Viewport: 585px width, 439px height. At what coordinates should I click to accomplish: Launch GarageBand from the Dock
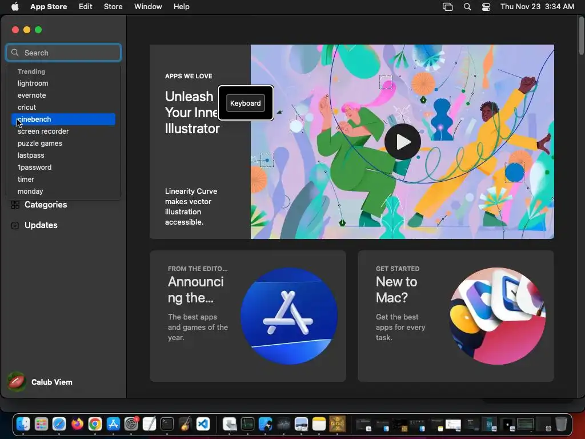[x=185, y=424]
